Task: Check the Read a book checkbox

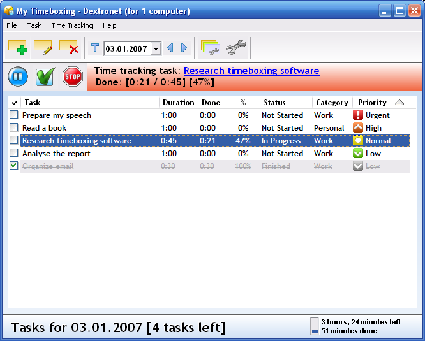Action: point(14,127)
